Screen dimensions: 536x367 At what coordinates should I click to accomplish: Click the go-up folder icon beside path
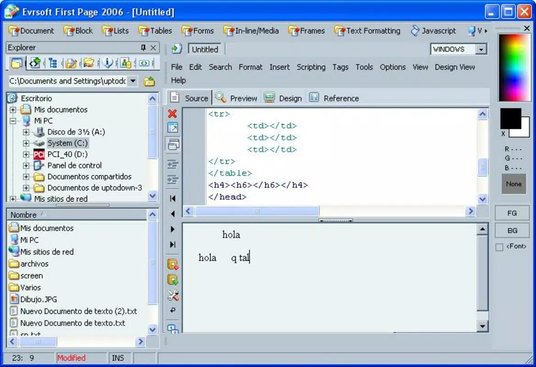point(149,81)
